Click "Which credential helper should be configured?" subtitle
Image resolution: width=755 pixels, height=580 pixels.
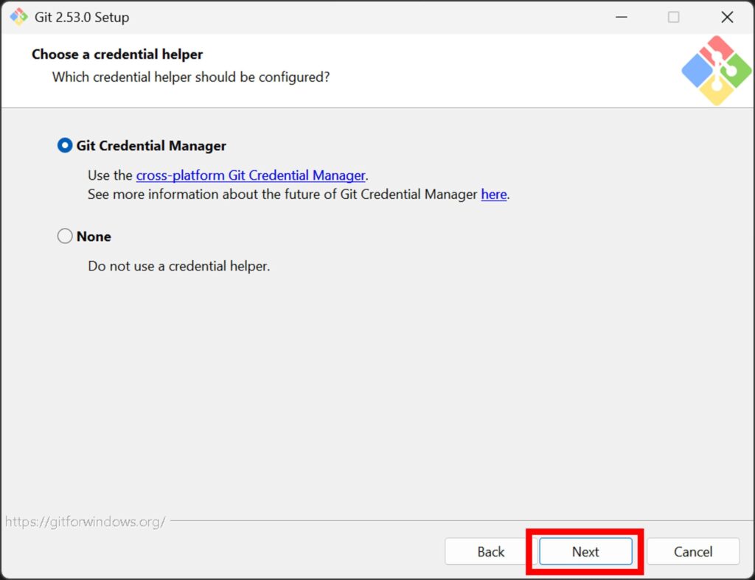pyautogui.click(x=191, y=77)
